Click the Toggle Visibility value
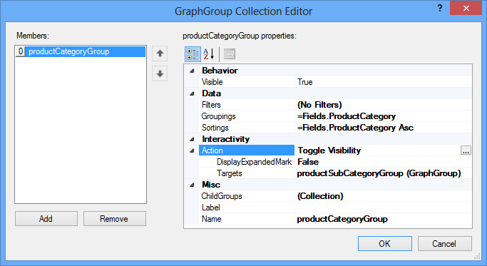The height and width of the screenshot is (266, 487). [x=329, y=150]
